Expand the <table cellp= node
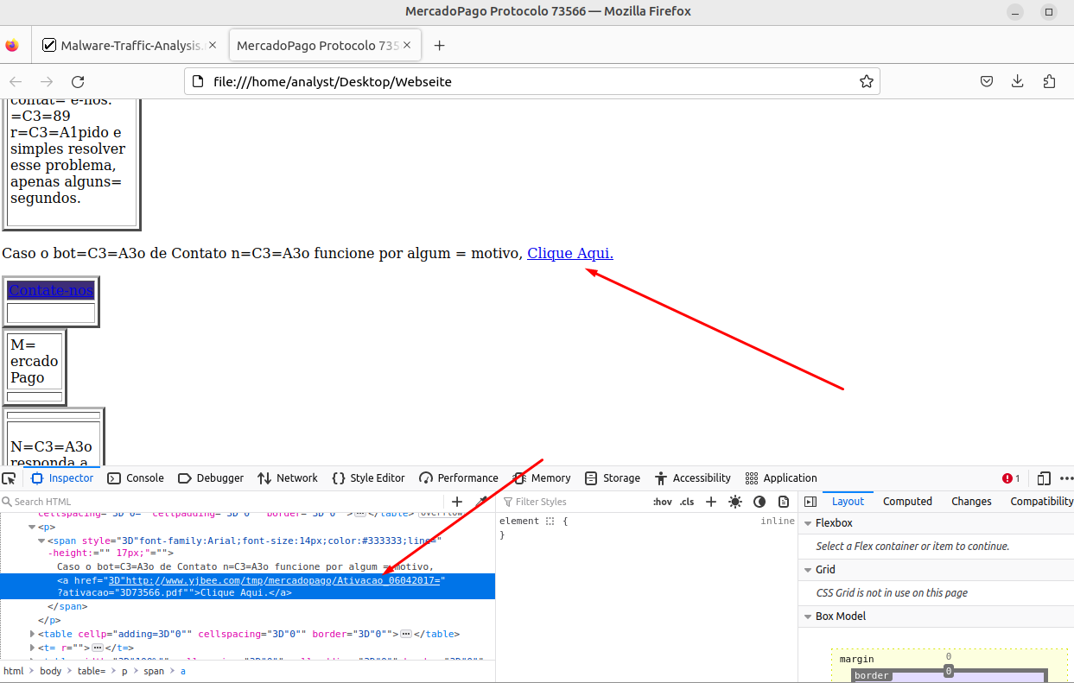Viewport: 1074px width, 683px height. pos(33,634)
